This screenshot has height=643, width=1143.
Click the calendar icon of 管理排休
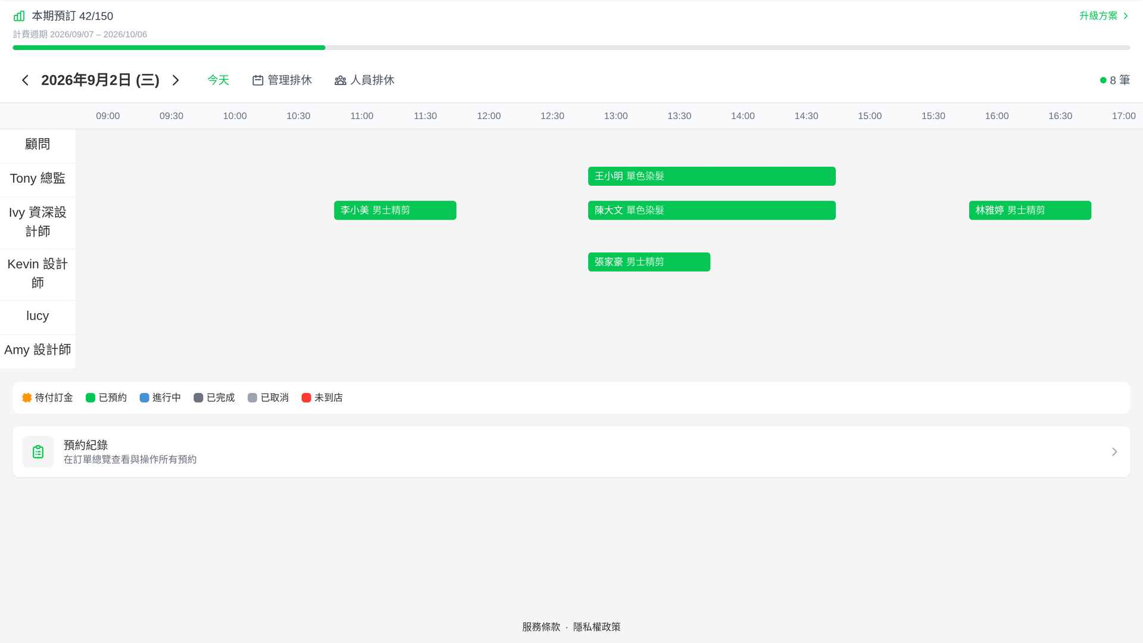coord(258,80)
